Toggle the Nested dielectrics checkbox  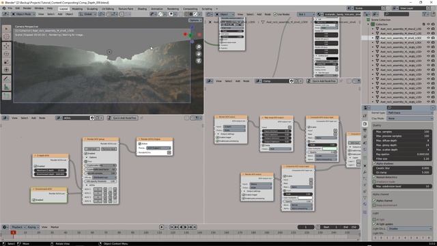pyautogui.click(x=375, y=177)
